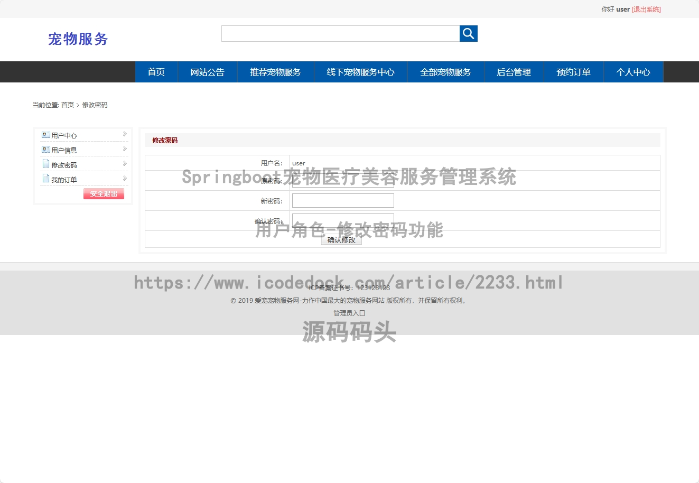Click the 宠物服务 site logo
Screen dimensions: 699x483
pos(78,39)
